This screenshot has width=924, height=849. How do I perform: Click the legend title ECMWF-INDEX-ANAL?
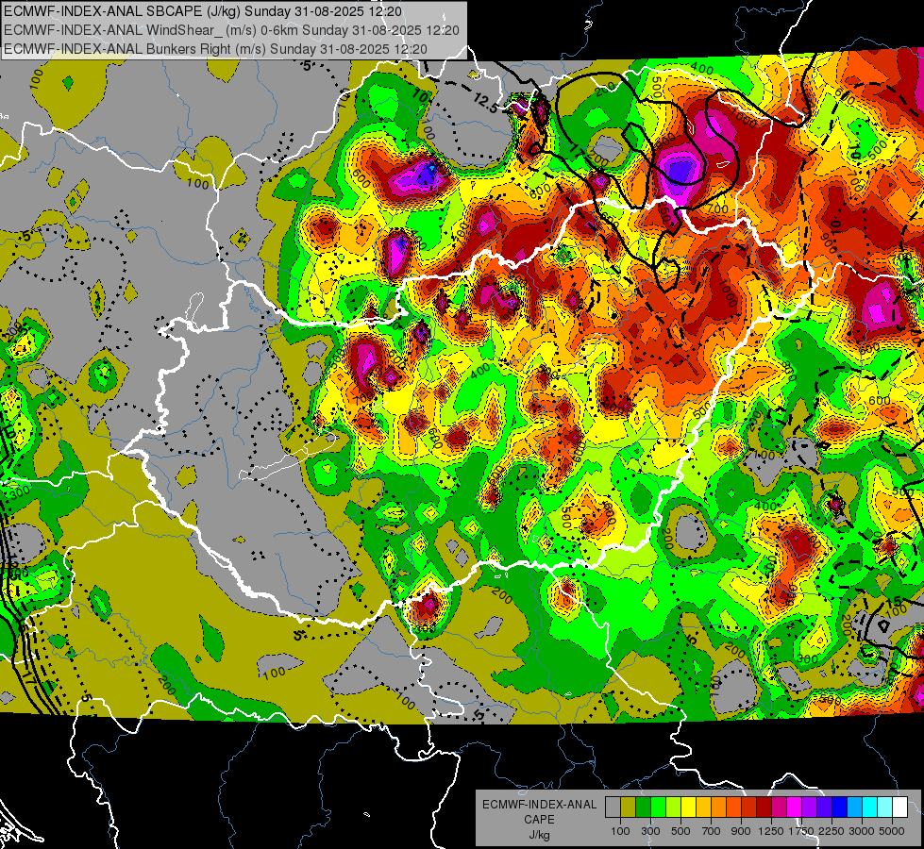[x=539, y=805]
